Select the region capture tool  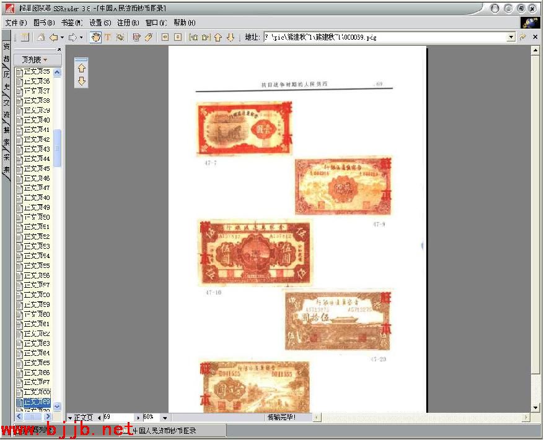[120, 37]
